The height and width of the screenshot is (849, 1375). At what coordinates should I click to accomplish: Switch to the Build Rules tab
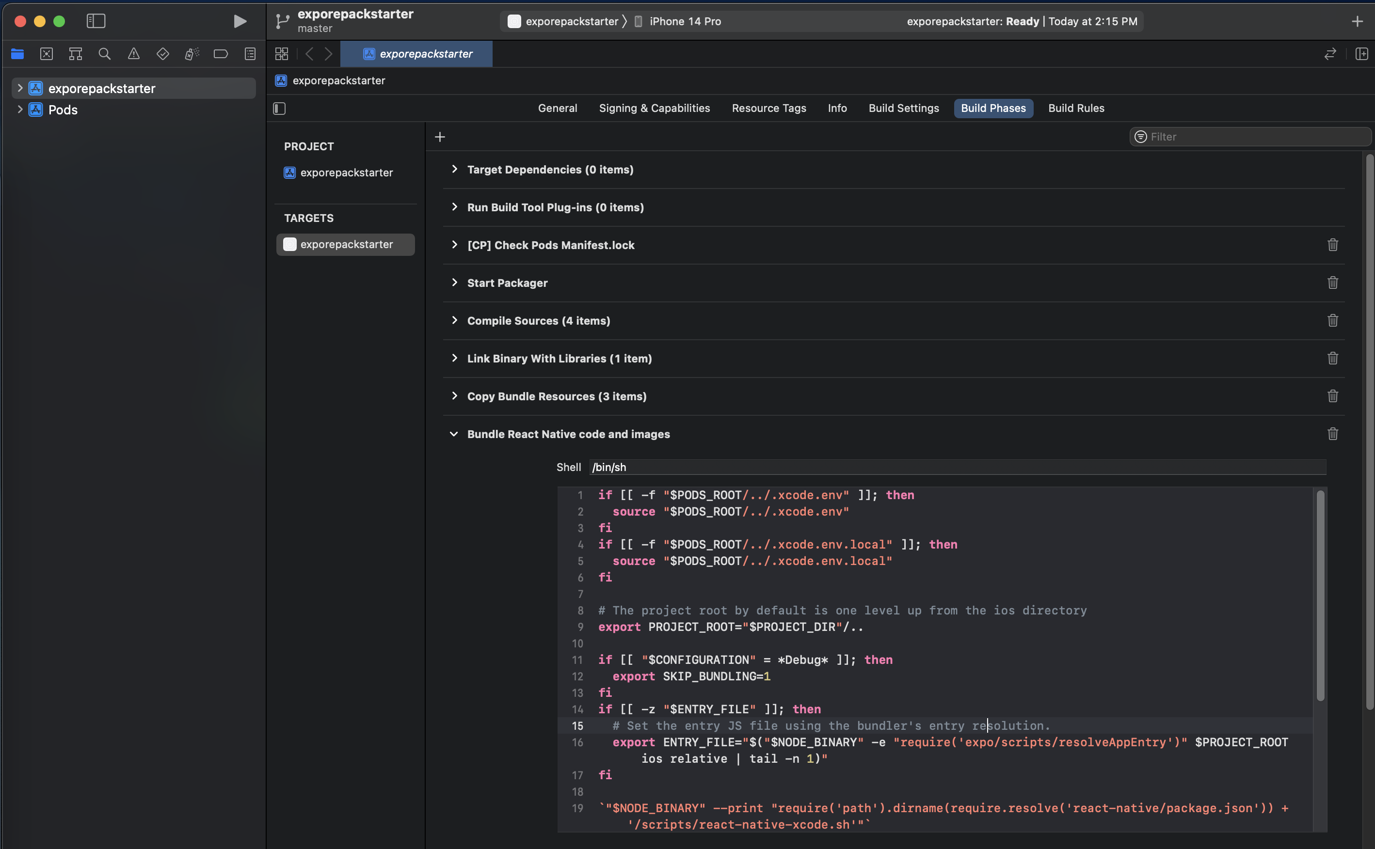click(1076, 108)
